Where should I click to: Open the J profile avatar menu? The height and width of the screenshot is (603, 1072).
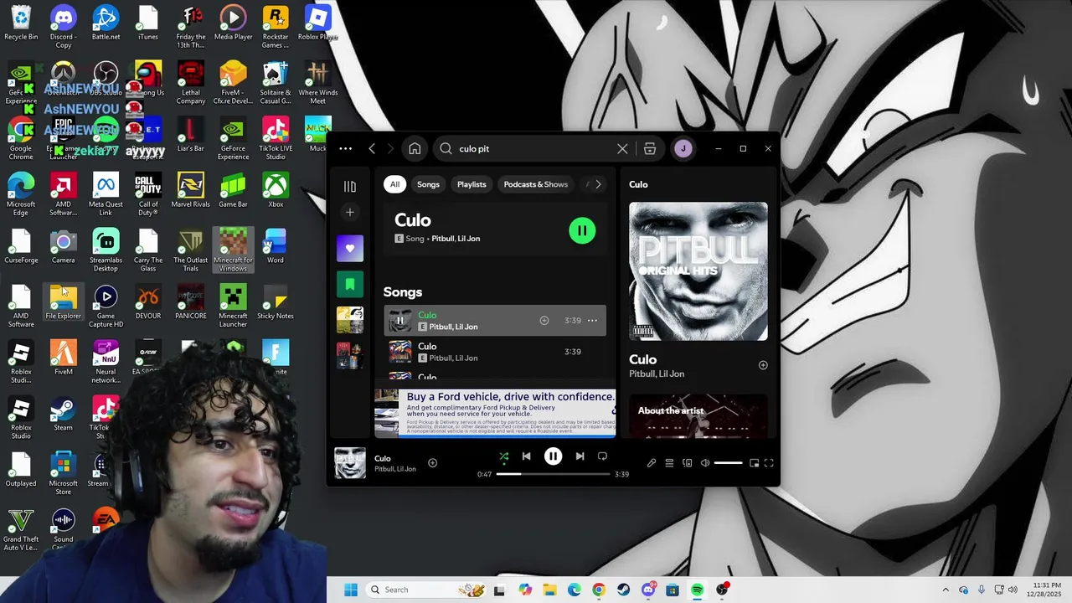point(683,149)
